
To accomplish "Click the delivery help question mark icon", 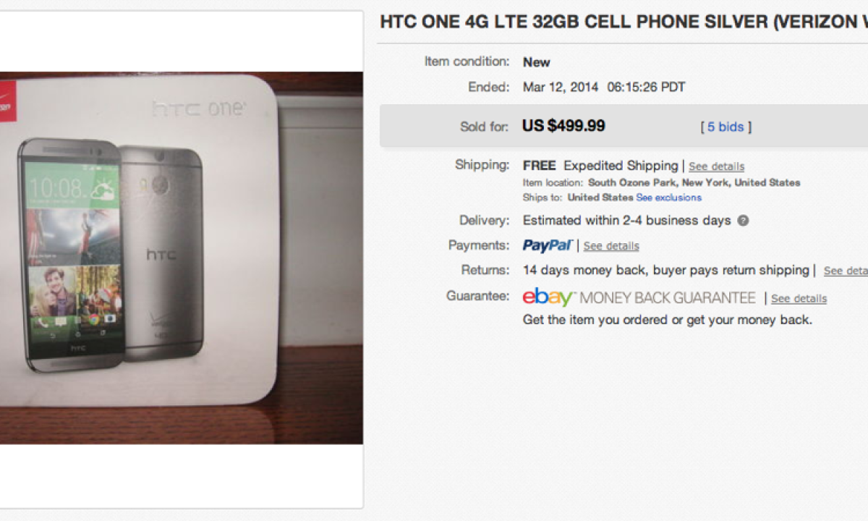I will (x=743, y=221).
